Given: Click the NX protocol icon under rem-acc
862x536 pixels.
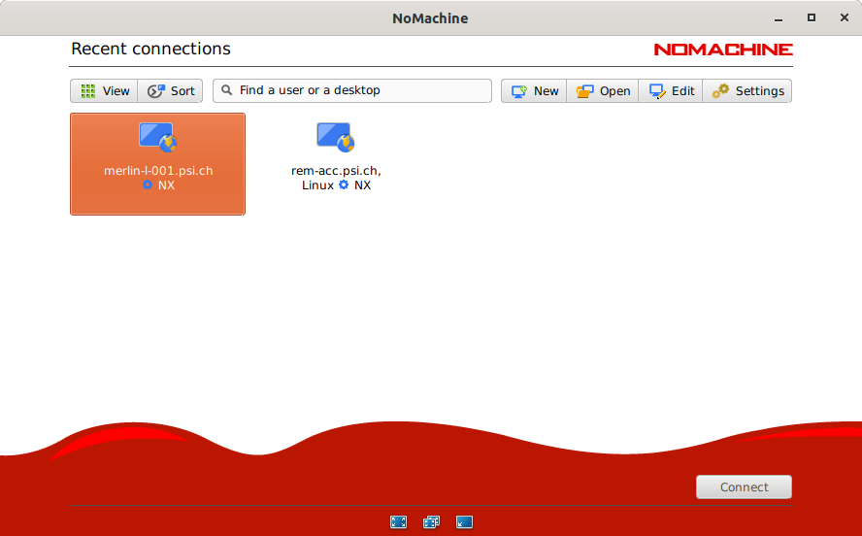Looking at the screenshot, I should [x=344, y=184].
